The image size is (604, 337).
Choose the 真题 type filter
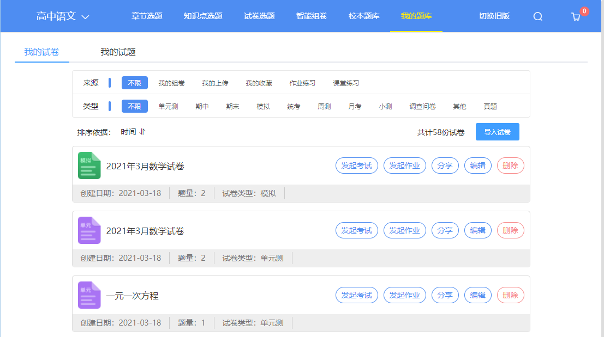click(490, 106)
